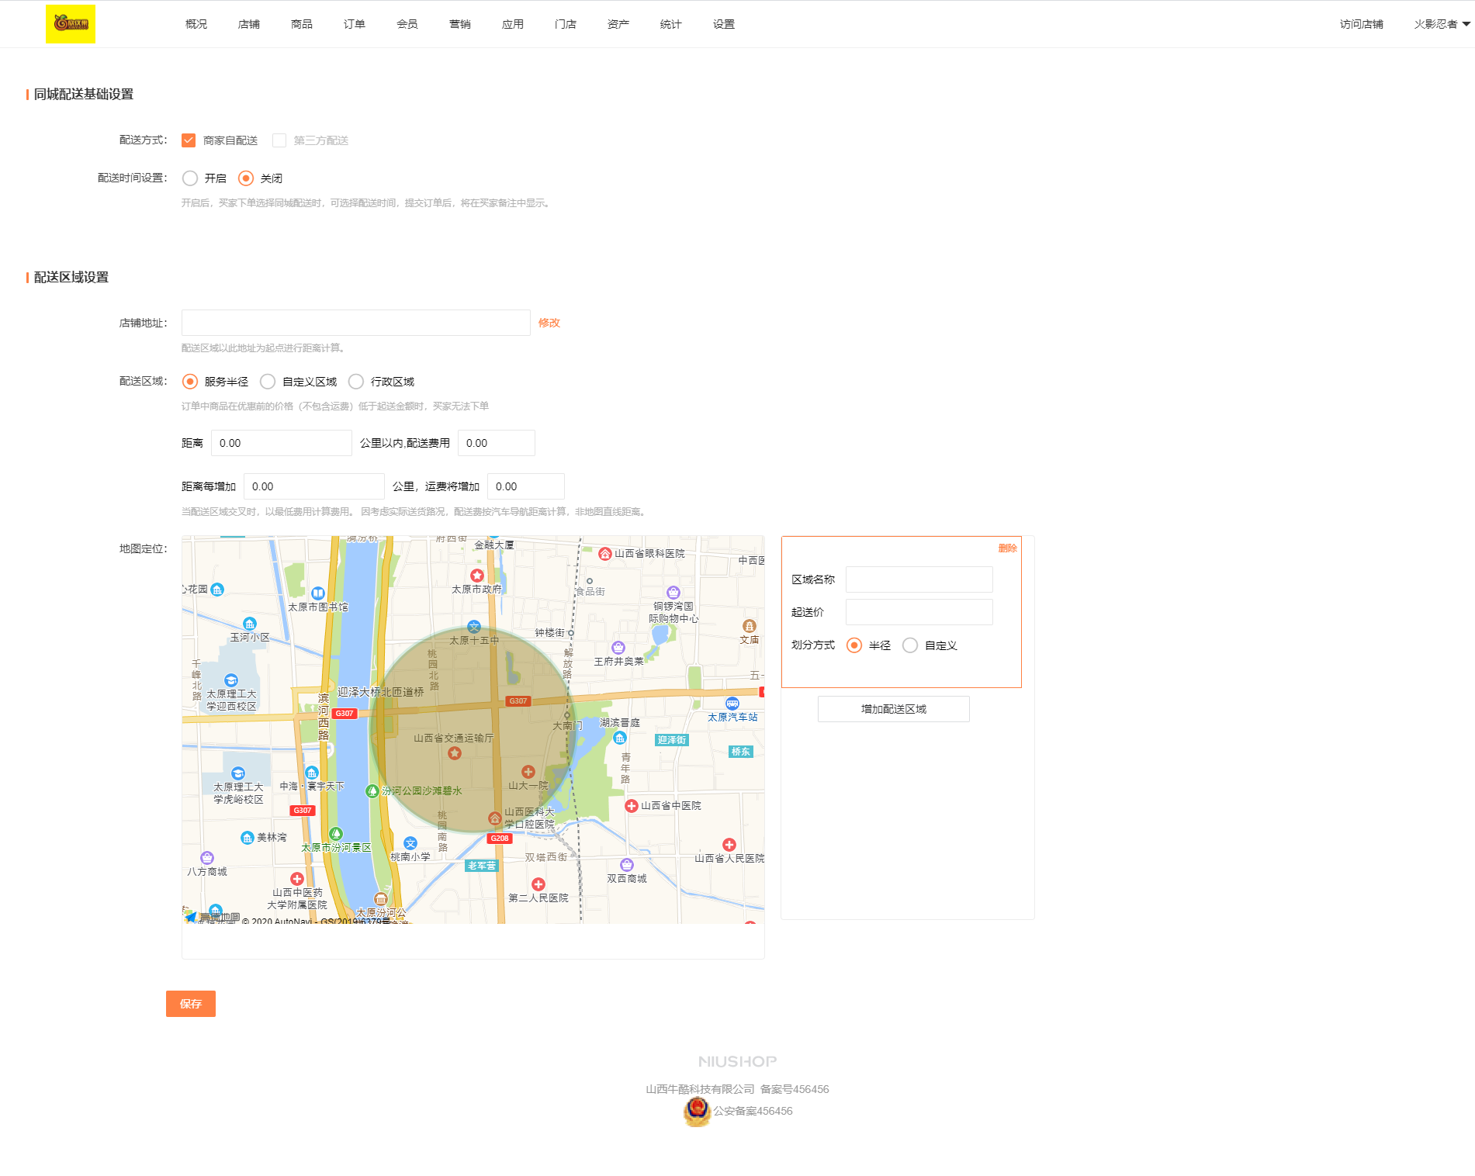Image resolution: width=1475 pixels, height=1176 pixels.
Task: Open the 设置 menu
Action: [724, 24]
